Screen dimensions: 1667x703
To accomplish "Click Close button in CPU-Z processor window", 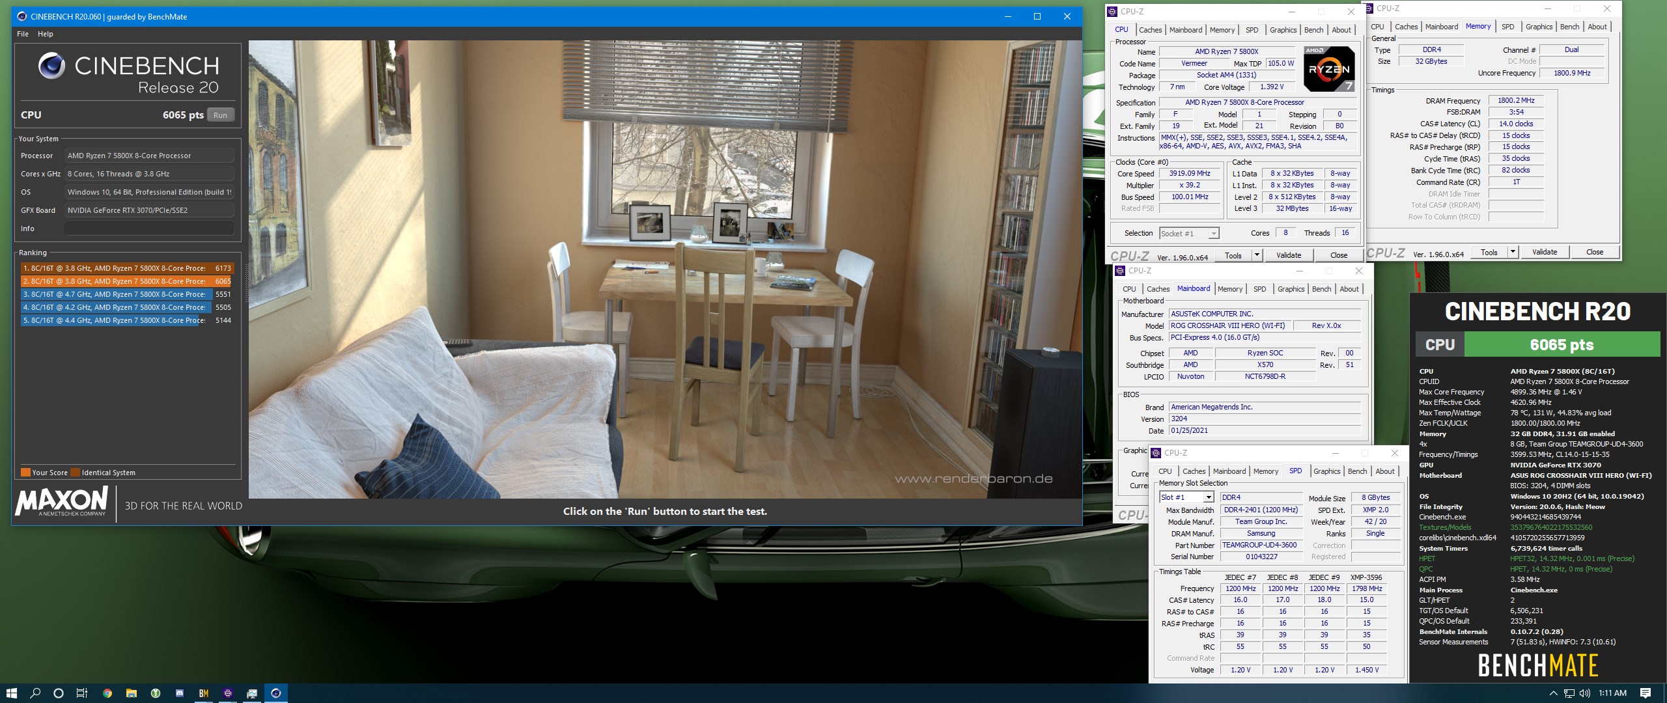I will 1339,255.
